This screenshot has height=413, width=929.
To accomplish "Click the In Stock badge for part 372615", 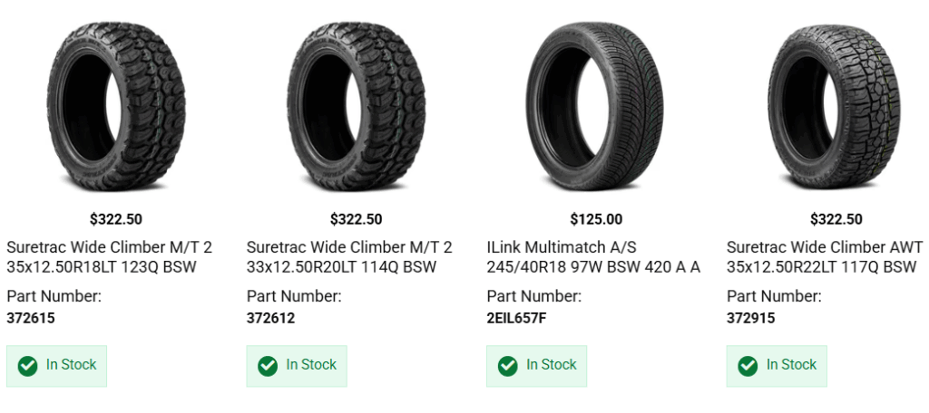I will 57,366.
